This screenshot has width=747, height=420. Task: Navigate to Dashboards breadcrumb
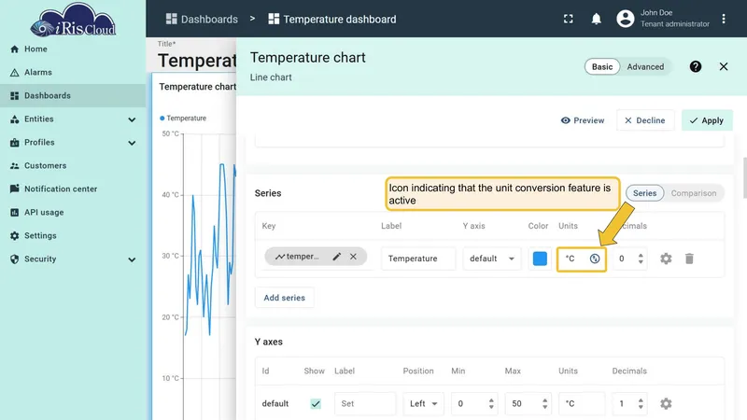[202, 19]
